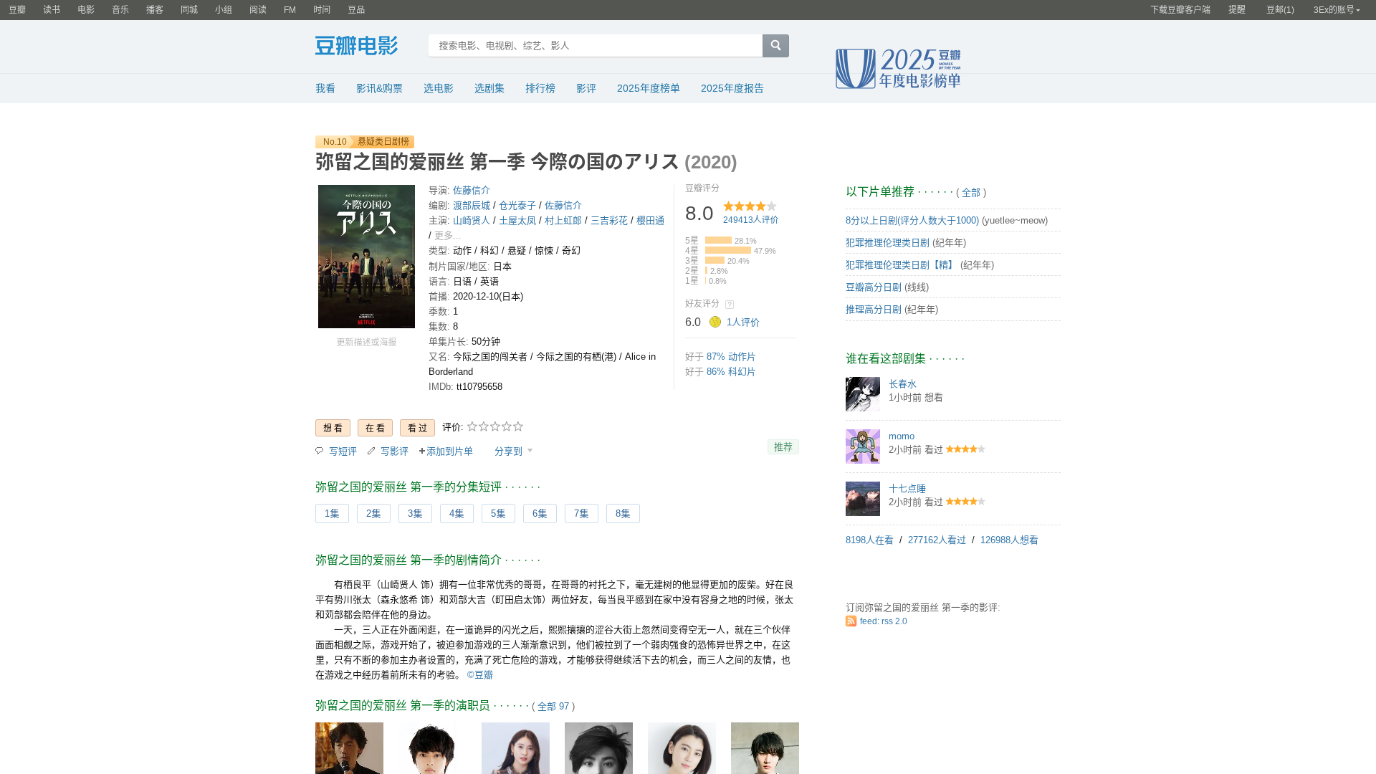The height and width of the screenshot is (774, 1376).
Task: Open feed: rss 2.0 link
Action: 884,621
